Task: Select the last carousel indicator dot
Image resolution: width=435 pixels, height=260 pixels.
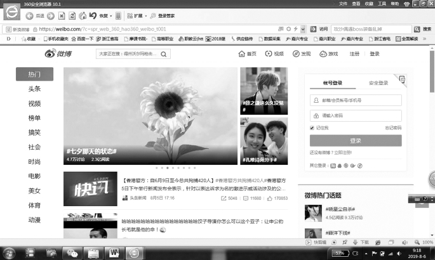Action: [195, 168]
